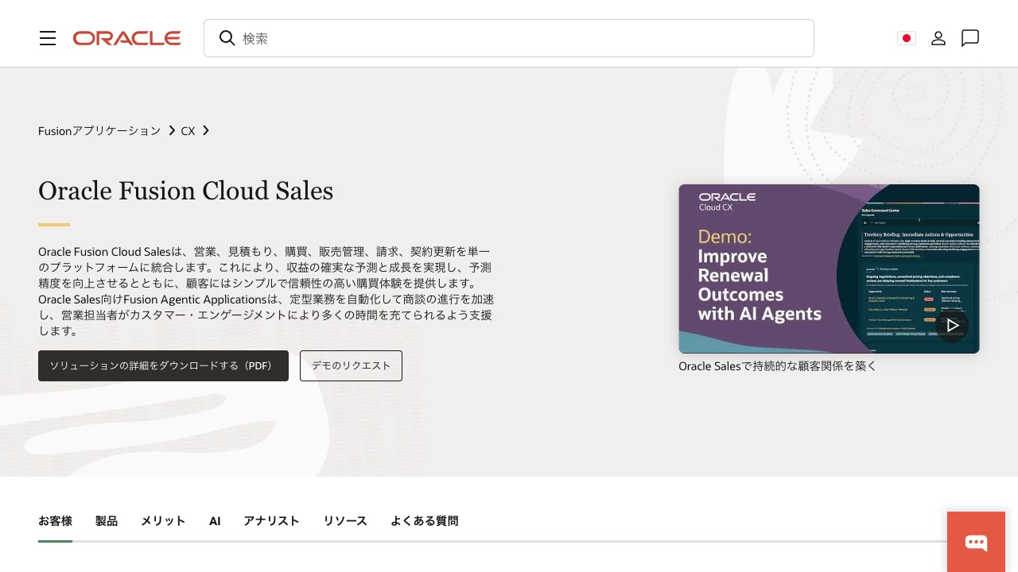This screenshot has height=572, width=1018.
Task: Jump to the よくある質問 tab
Action: click(x=424, y=521)
